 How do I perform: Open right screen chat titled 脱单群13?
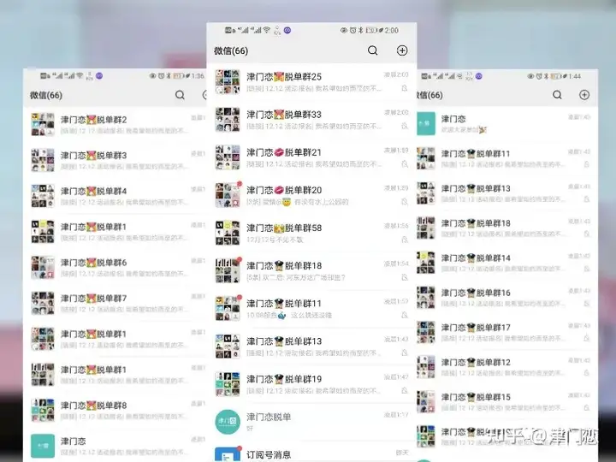click(x=476, y=188)
